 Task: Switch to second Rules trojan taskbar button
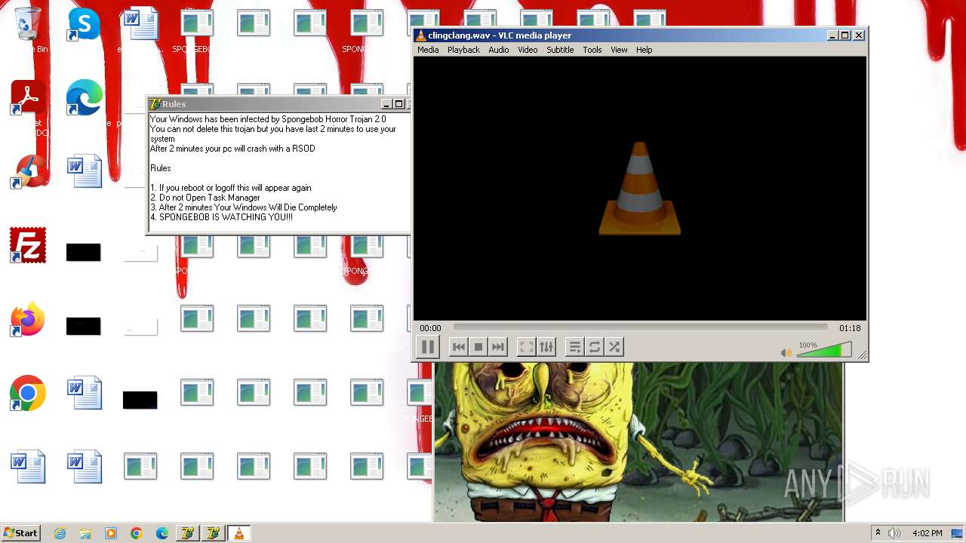point(214,533)
